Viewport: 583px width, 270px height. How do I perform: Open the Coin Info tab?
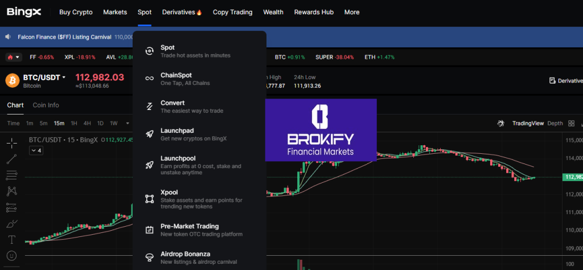point(46,105)
